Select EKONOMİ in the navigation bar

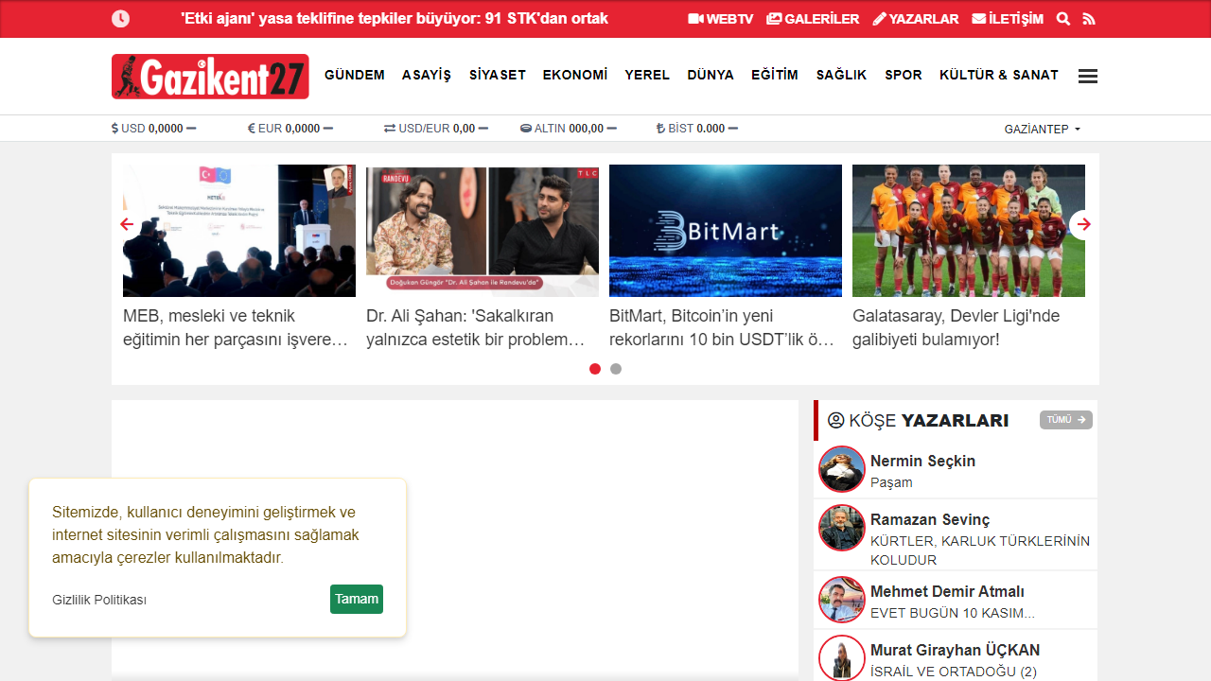[574, 75]
